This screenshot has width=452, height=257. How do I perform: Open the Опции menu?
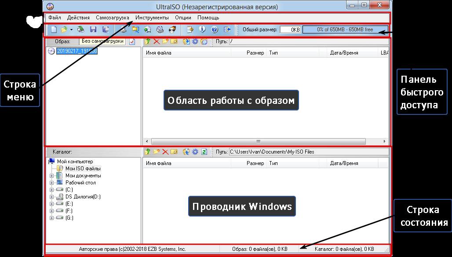(x=183, y=18)
